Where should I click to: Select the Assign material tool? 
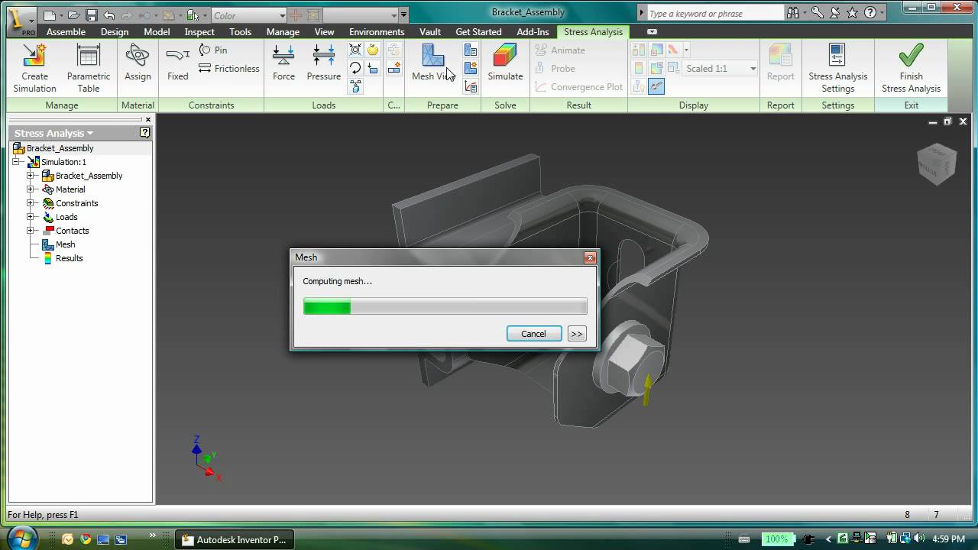(x=138, y=63)
